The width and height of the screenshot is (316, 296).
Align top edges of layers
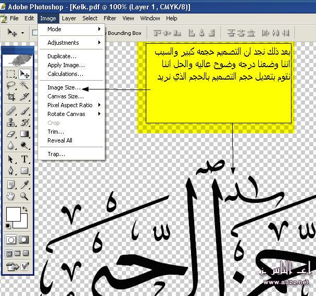[x=157, y=33]
